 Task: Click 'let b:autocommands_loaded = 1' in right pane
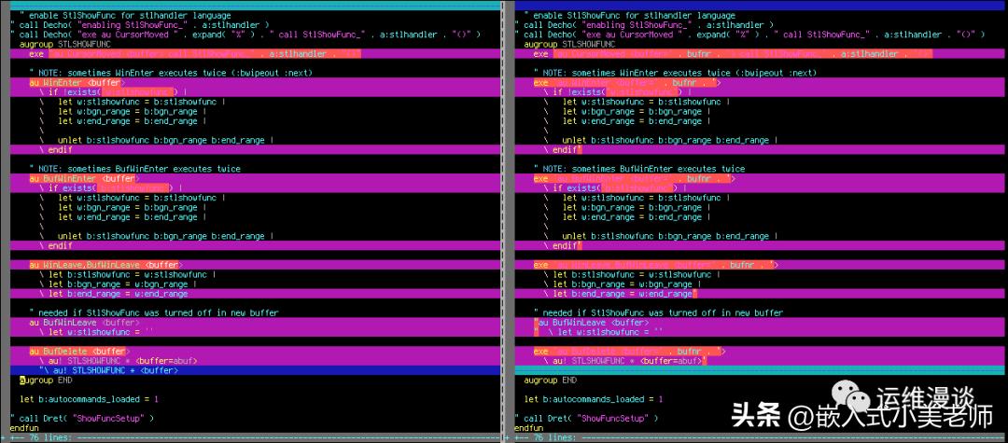[x=594, y=399]
